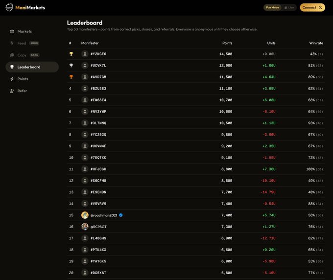Screen dimensions: 333x280
Task: Open the Feed menu item
Action: click(32, 43)
